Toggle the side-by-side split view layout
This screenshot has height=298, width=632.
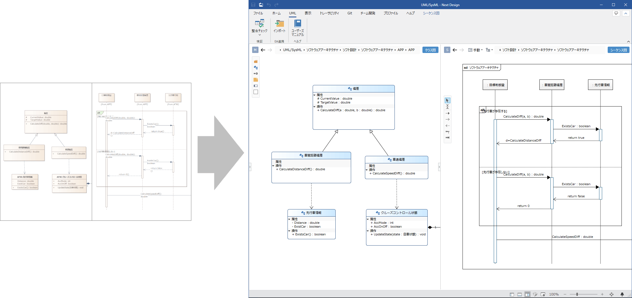pyautogui.click(x=527, y=294)
